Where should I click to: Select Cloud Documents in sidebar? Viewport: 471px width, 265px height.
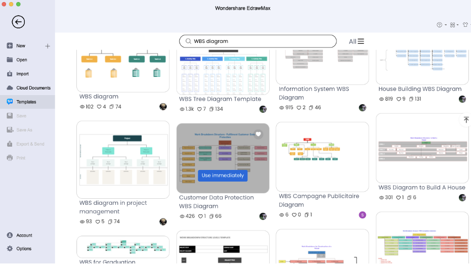click(x=27, y=88)
